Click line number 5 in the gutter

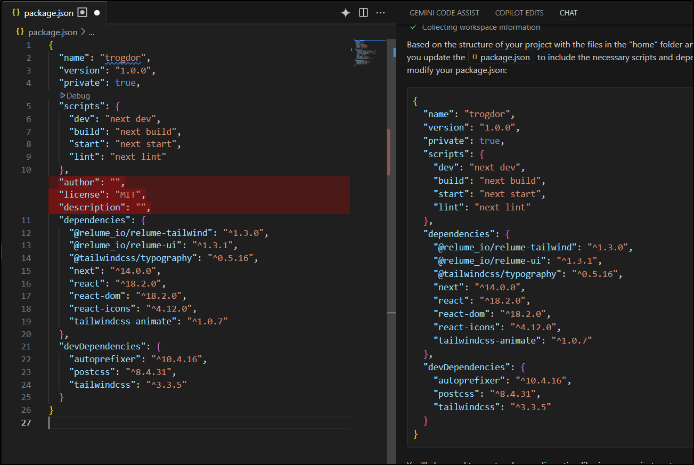point(28,106)
